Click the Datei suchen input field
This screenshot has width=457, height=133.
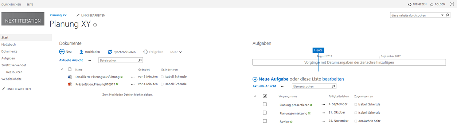(x=118, y=61)
